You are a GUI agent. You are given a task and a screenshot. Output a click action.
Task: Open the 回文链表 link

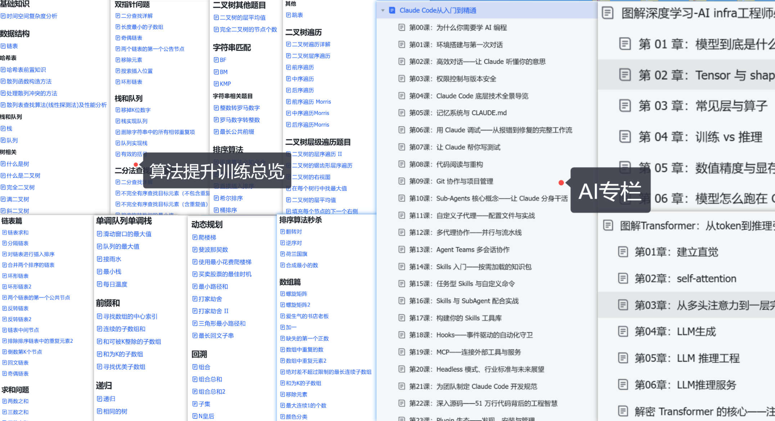pos(18,363)
